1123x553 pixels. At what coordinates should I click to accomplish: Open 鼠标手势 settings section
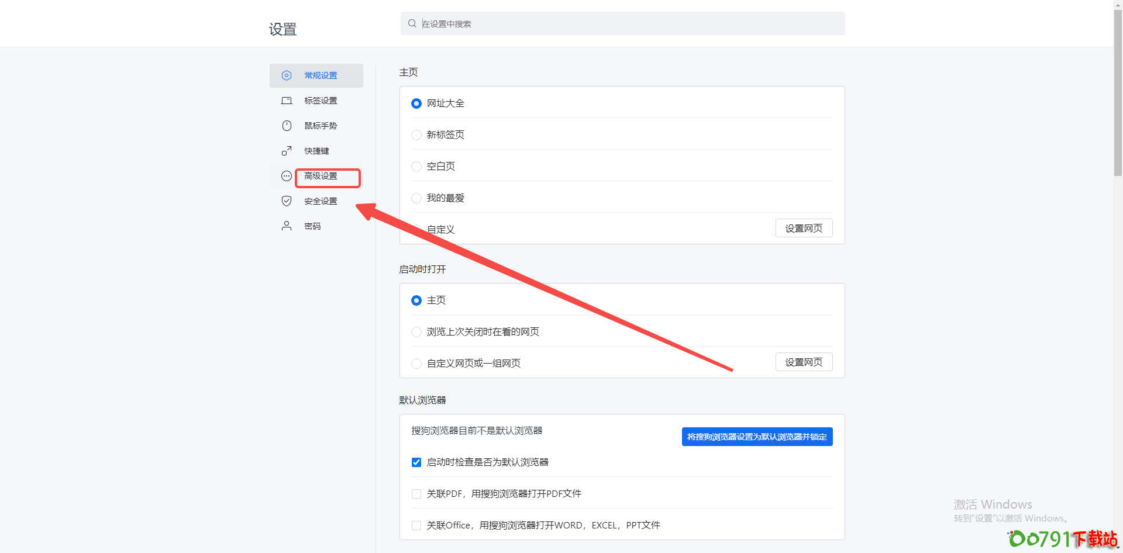click(316, 126)
